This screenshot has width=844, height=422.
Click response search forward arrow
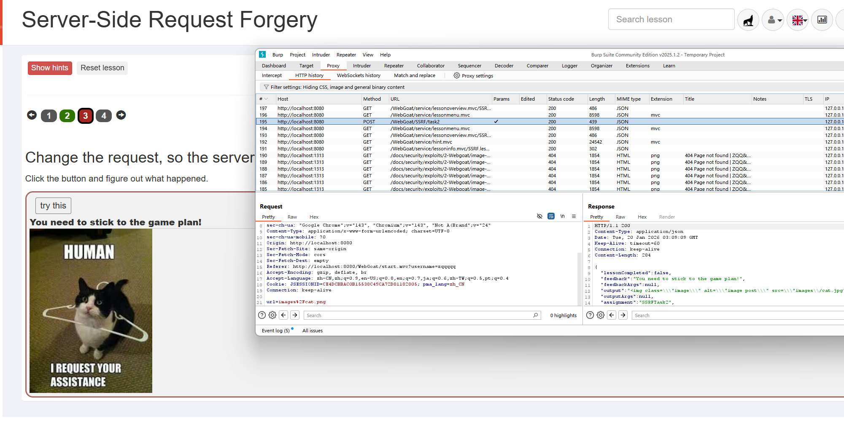click(623, 315)
